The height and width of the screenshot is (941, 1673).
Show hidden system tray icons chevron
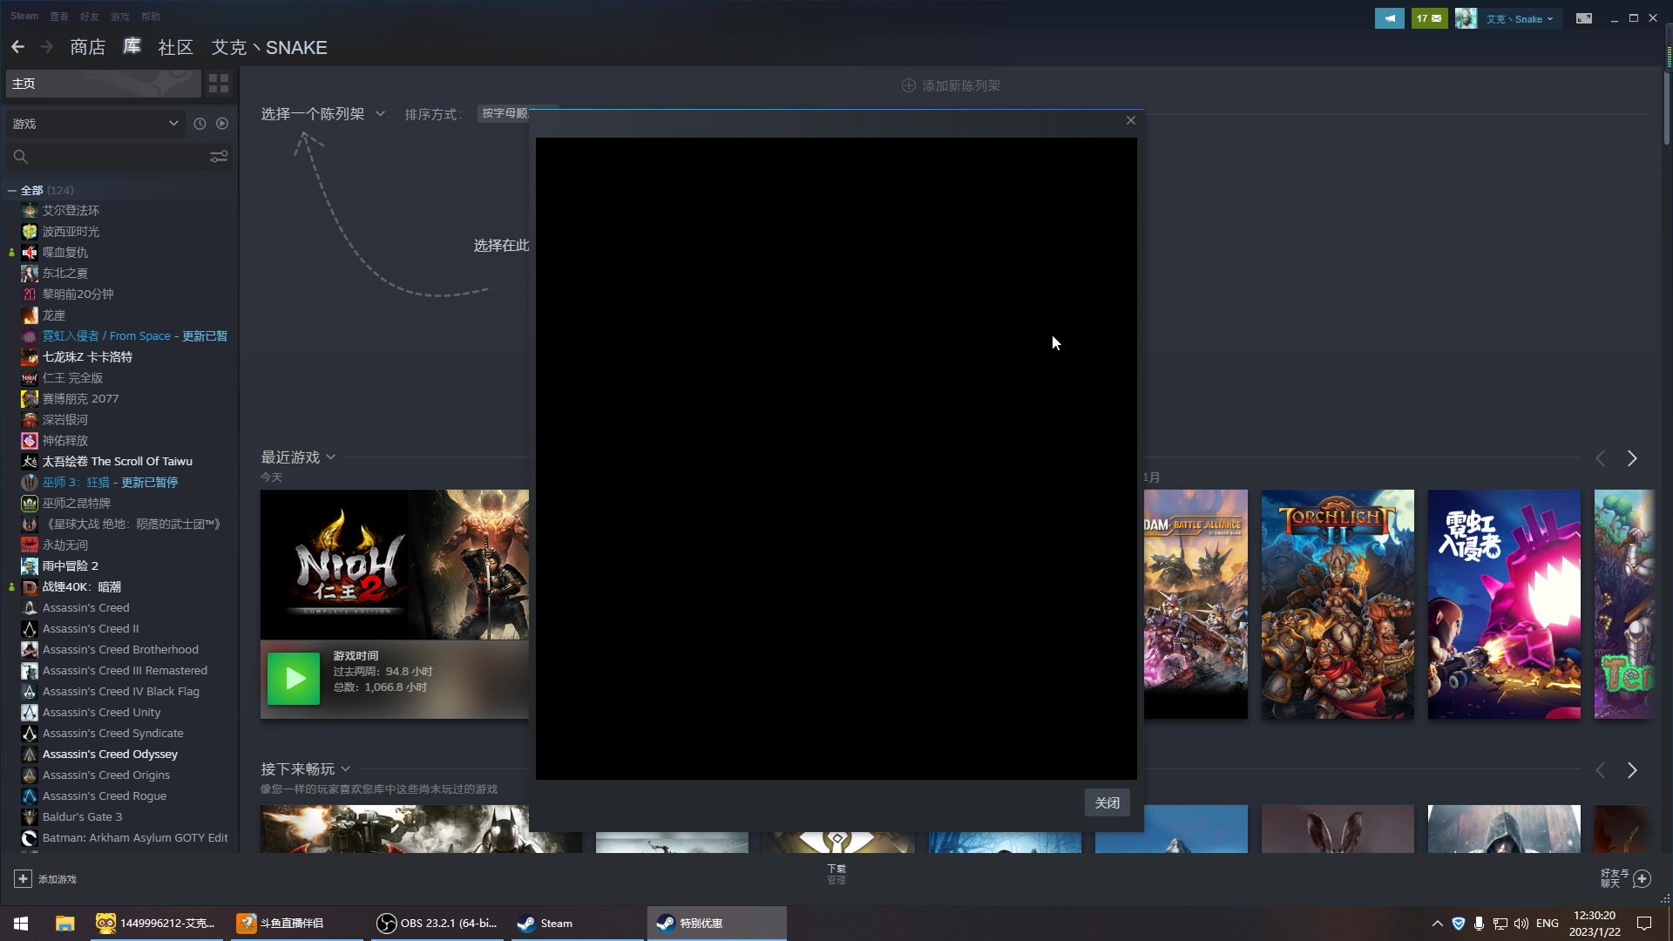(1438, 924)
